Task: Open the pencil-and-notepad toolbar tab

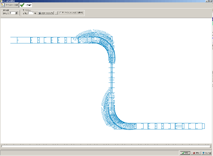Action: (x=9, y=5)
